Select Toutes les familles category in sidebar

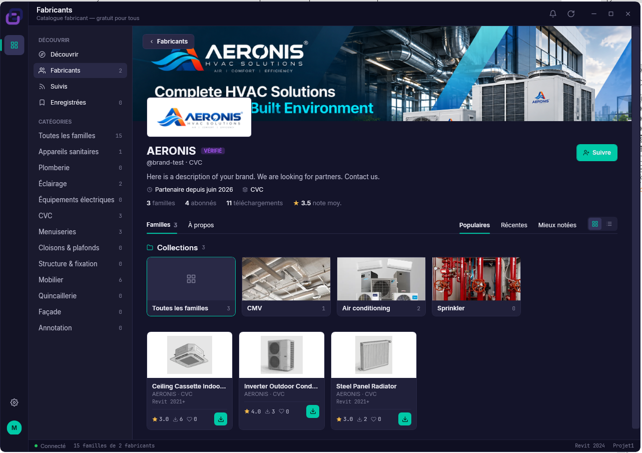click(x=81, y=136)
